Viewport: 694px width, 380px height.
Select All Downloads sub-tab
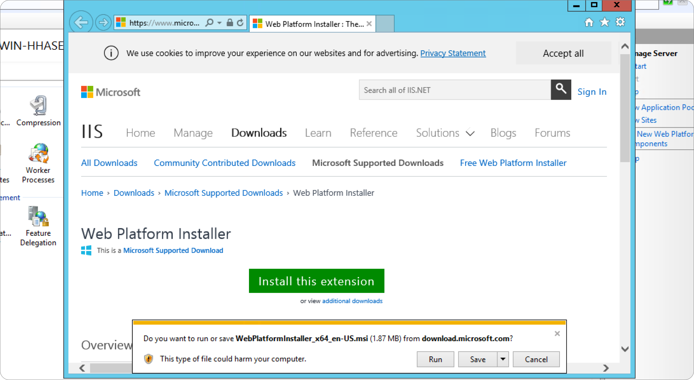[x=109, y=163]
